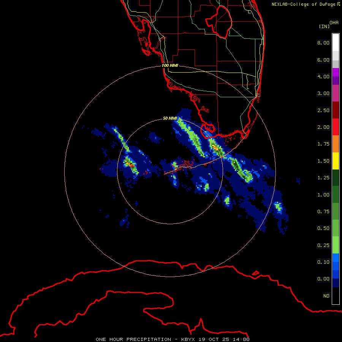Click the ND legend label

(326, 296)
